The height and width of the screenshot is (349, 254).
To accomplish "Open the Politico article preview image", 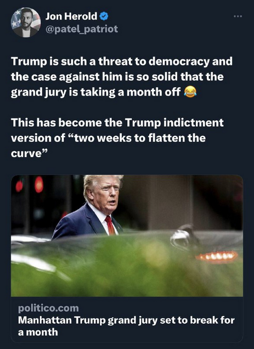I will pyautogui.click(x=127, y=235).
